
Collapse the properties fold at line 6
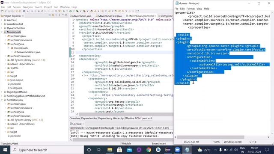[x=75, y=36]
